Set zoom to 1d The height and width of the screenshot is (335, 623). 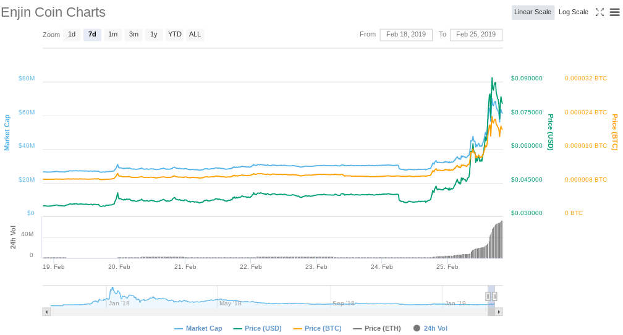pyautogui.click(x=72, y=35)
